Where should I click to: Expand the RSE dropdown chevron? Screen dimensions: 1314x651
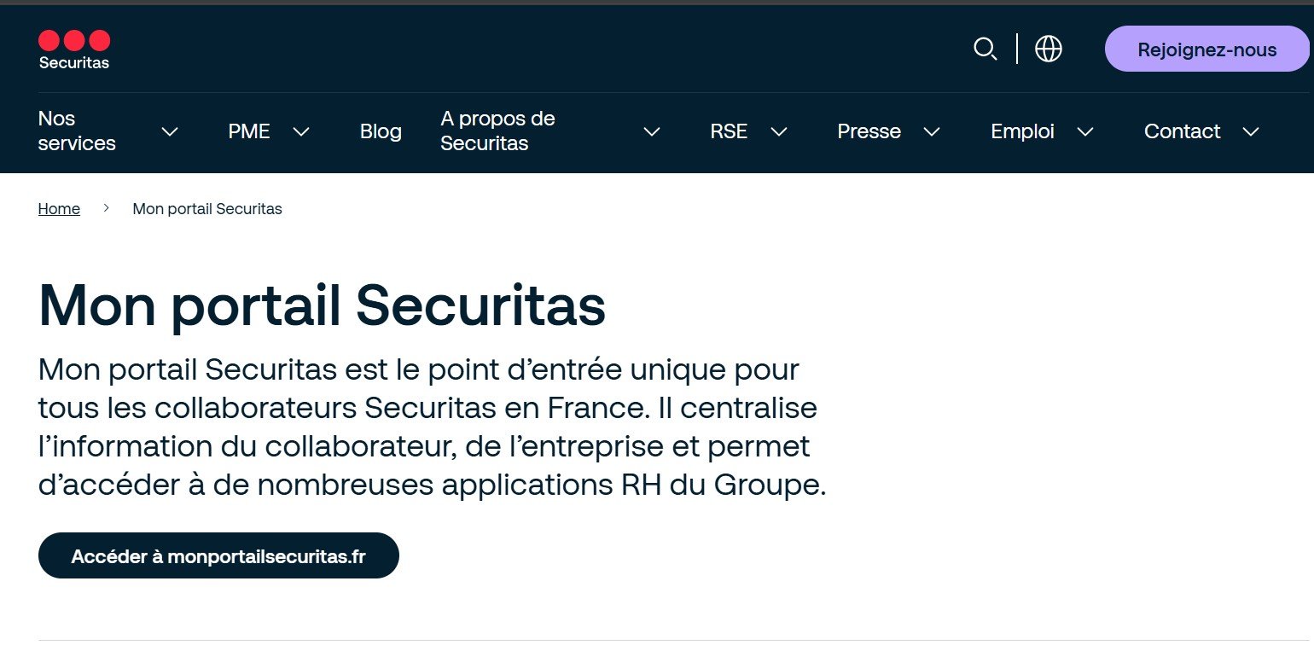(778, 131)
